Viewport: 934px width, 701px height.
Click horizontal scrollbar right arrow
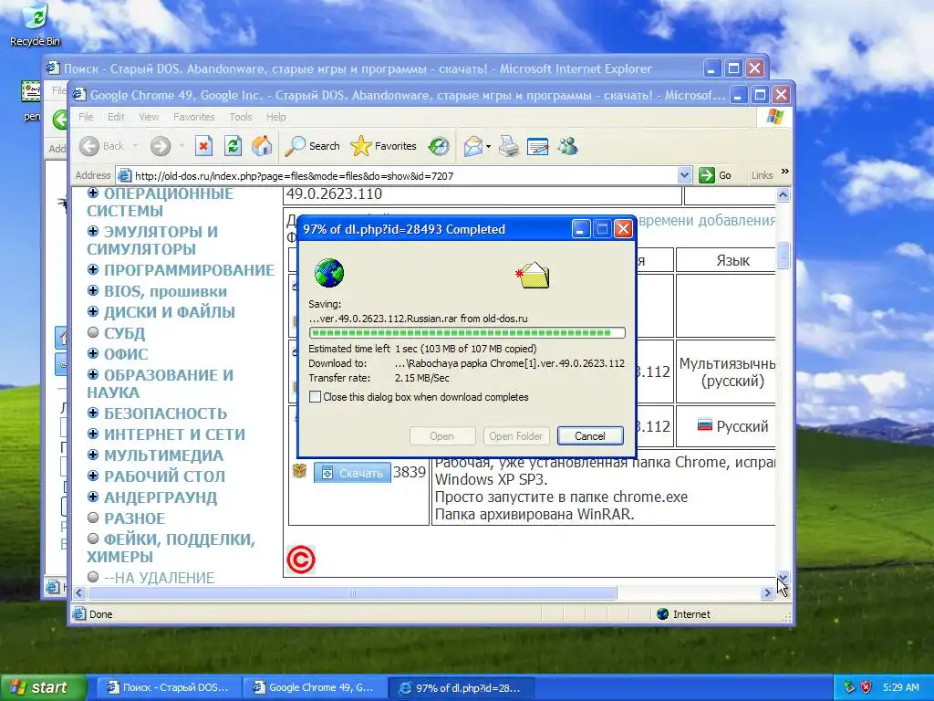pyautogui.click(x=767, y=593)
